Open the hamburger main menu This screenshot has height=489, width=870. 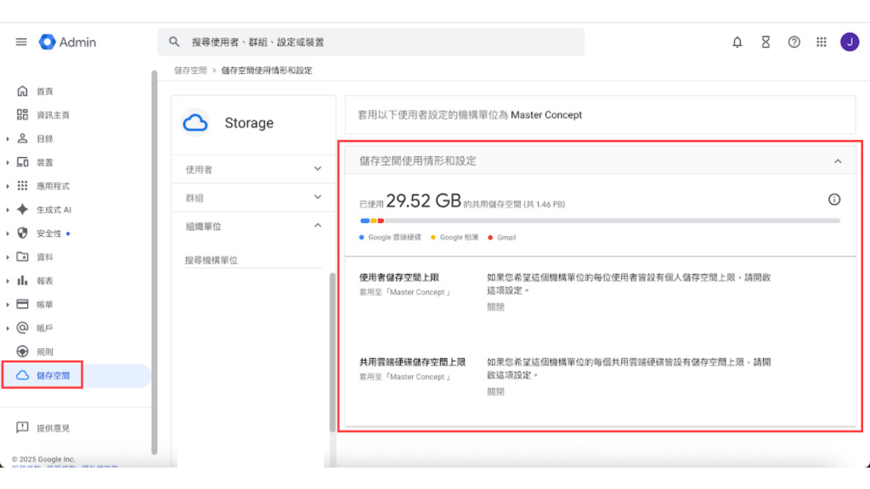(21, 42)
